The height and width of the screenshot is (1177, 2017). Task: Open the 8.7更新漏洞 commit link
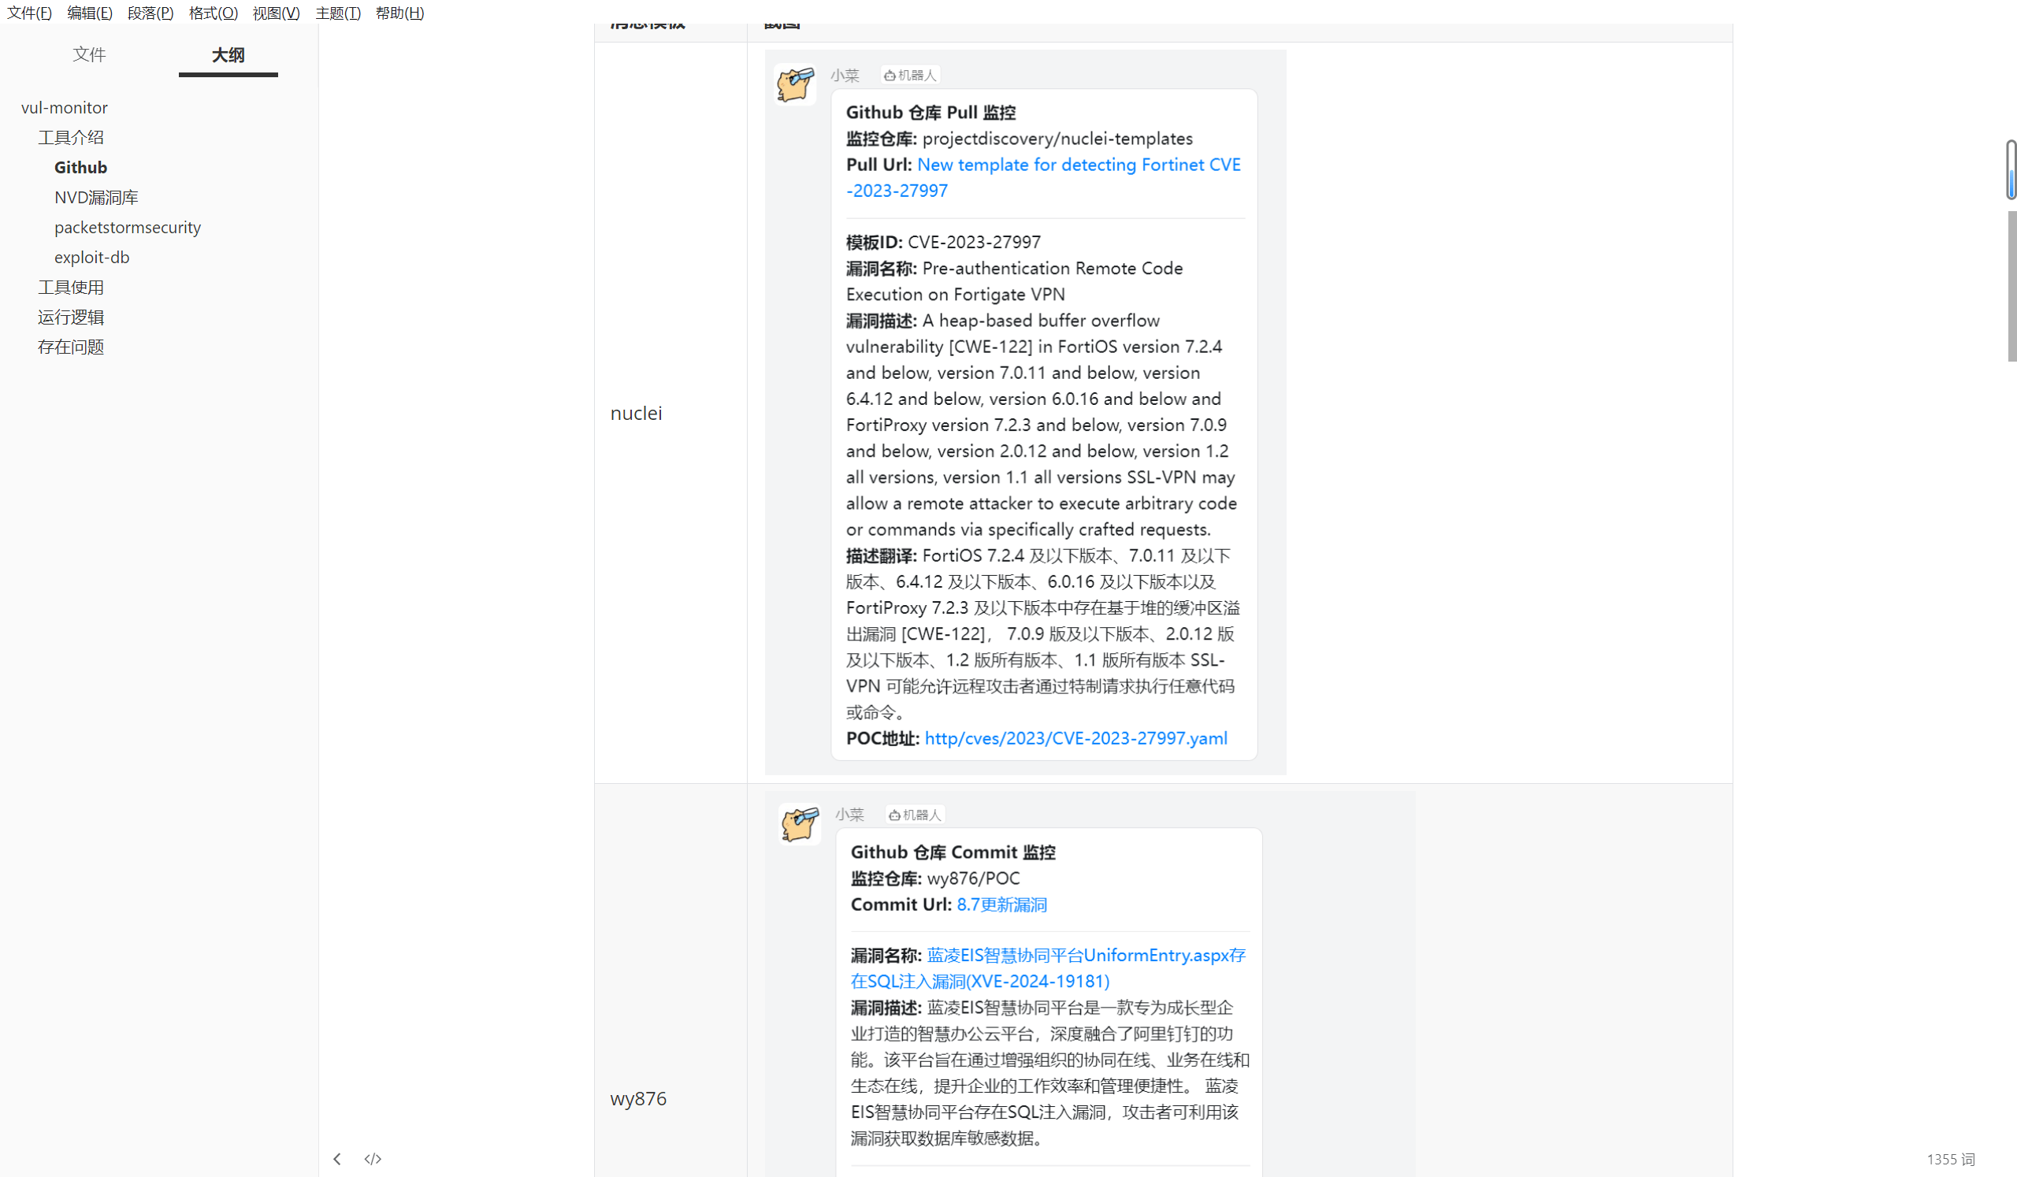point(1002,904)
